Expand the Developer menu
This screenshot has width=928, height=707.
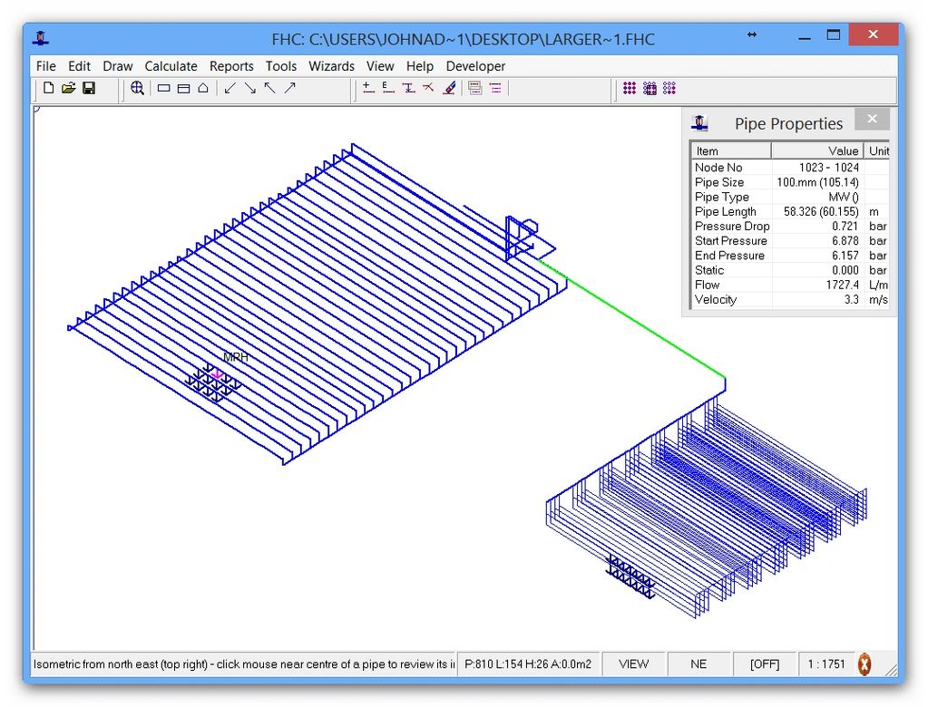pyautogui.click(x=475, y=66)
